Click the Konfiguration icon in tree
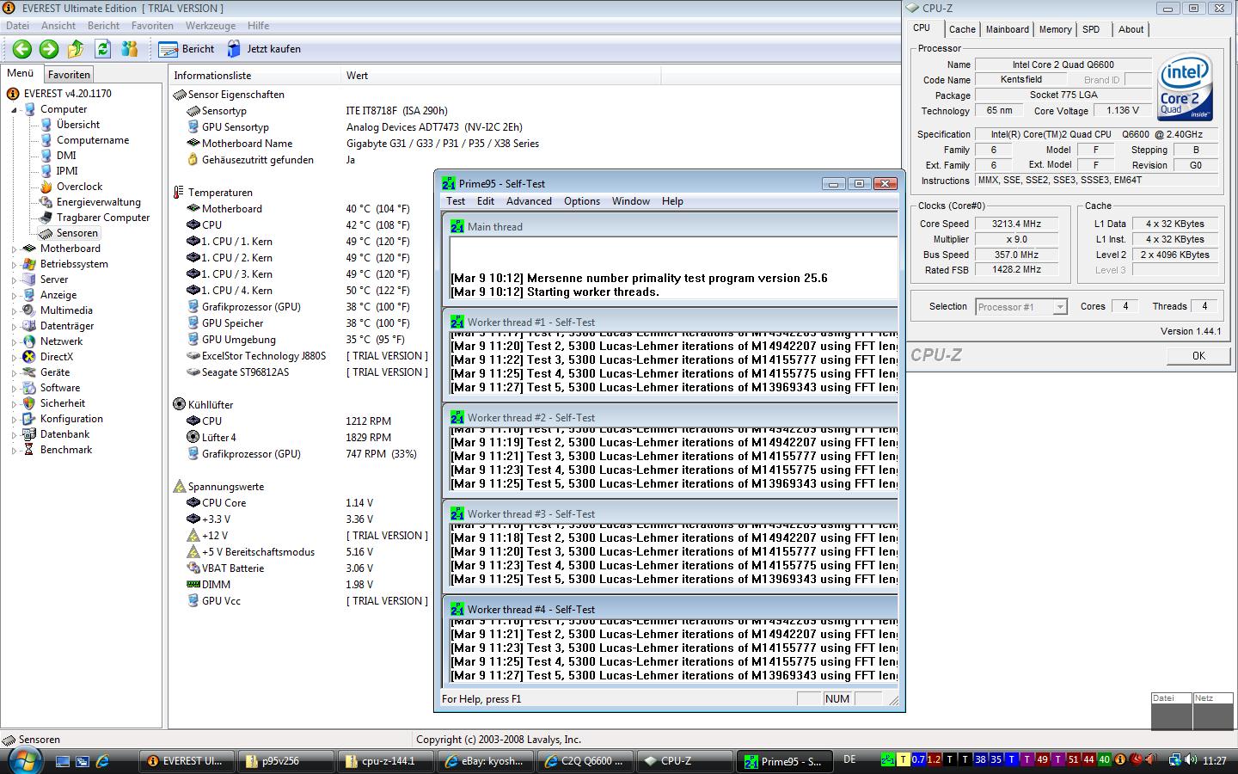Viewport: 1238px width, 774px height. pos(29,419)
